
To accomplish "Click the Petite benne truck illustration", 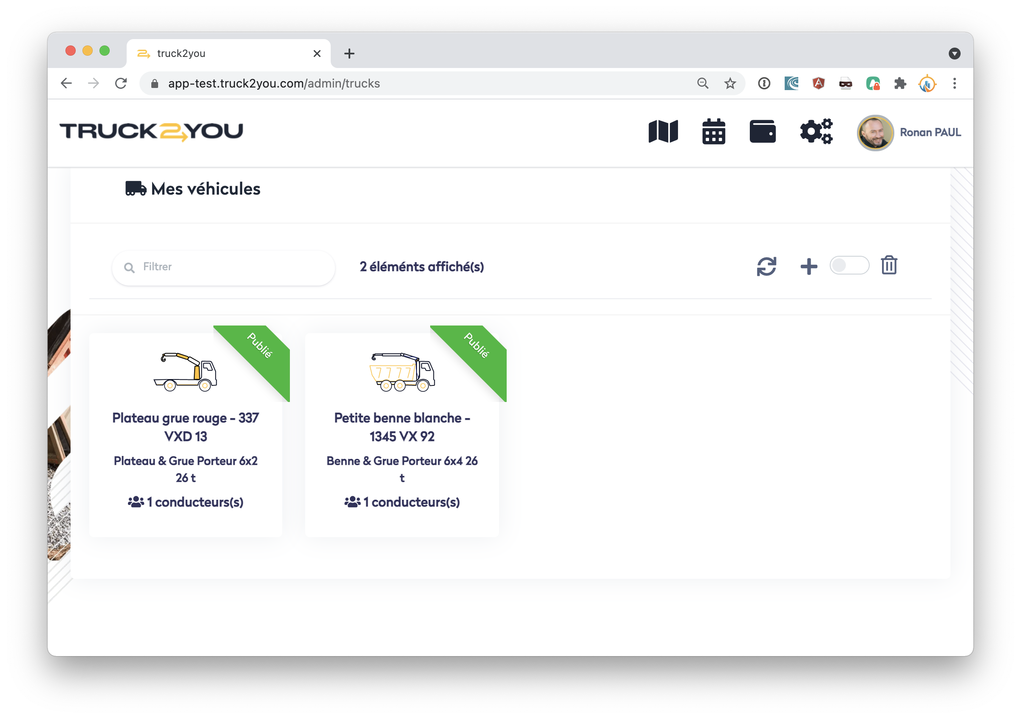I will [402, 372].
